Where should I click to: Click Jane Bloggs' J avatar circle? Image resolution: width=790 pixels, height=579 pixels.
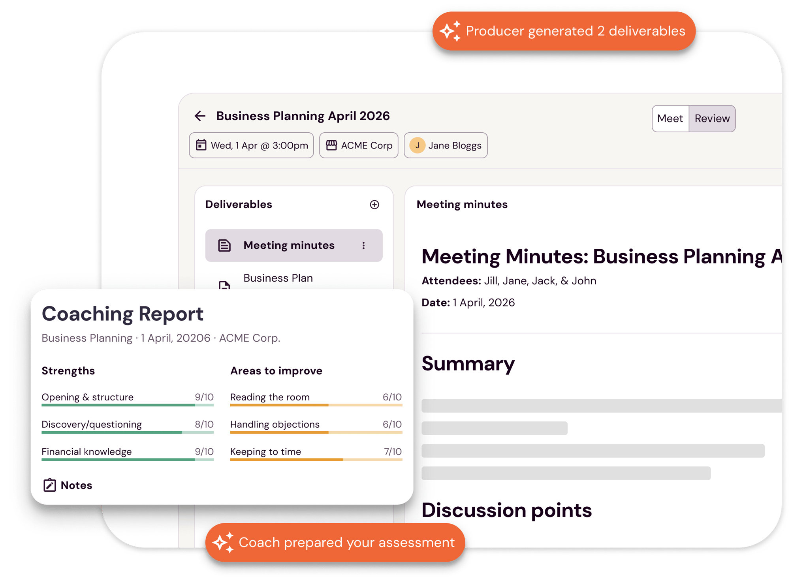click(417, 145)
